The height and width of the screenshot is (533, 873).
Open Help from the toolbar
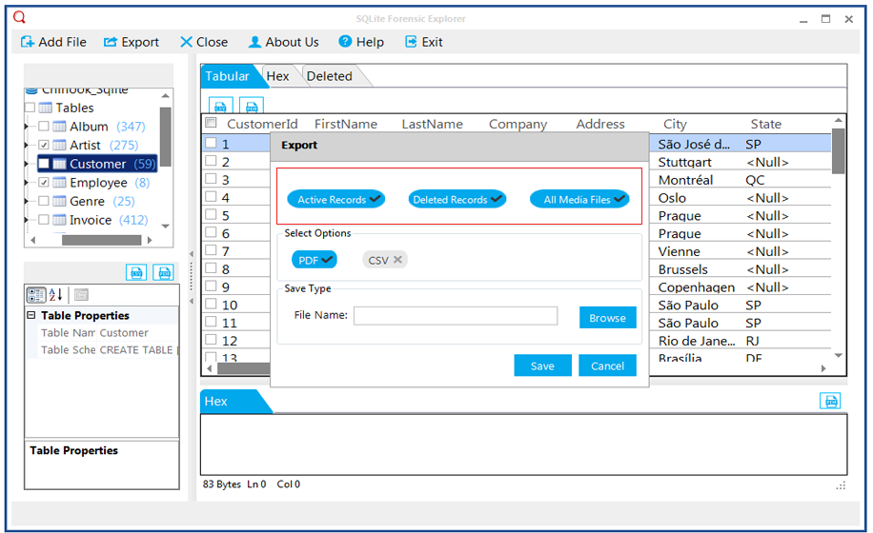point(361,42)
